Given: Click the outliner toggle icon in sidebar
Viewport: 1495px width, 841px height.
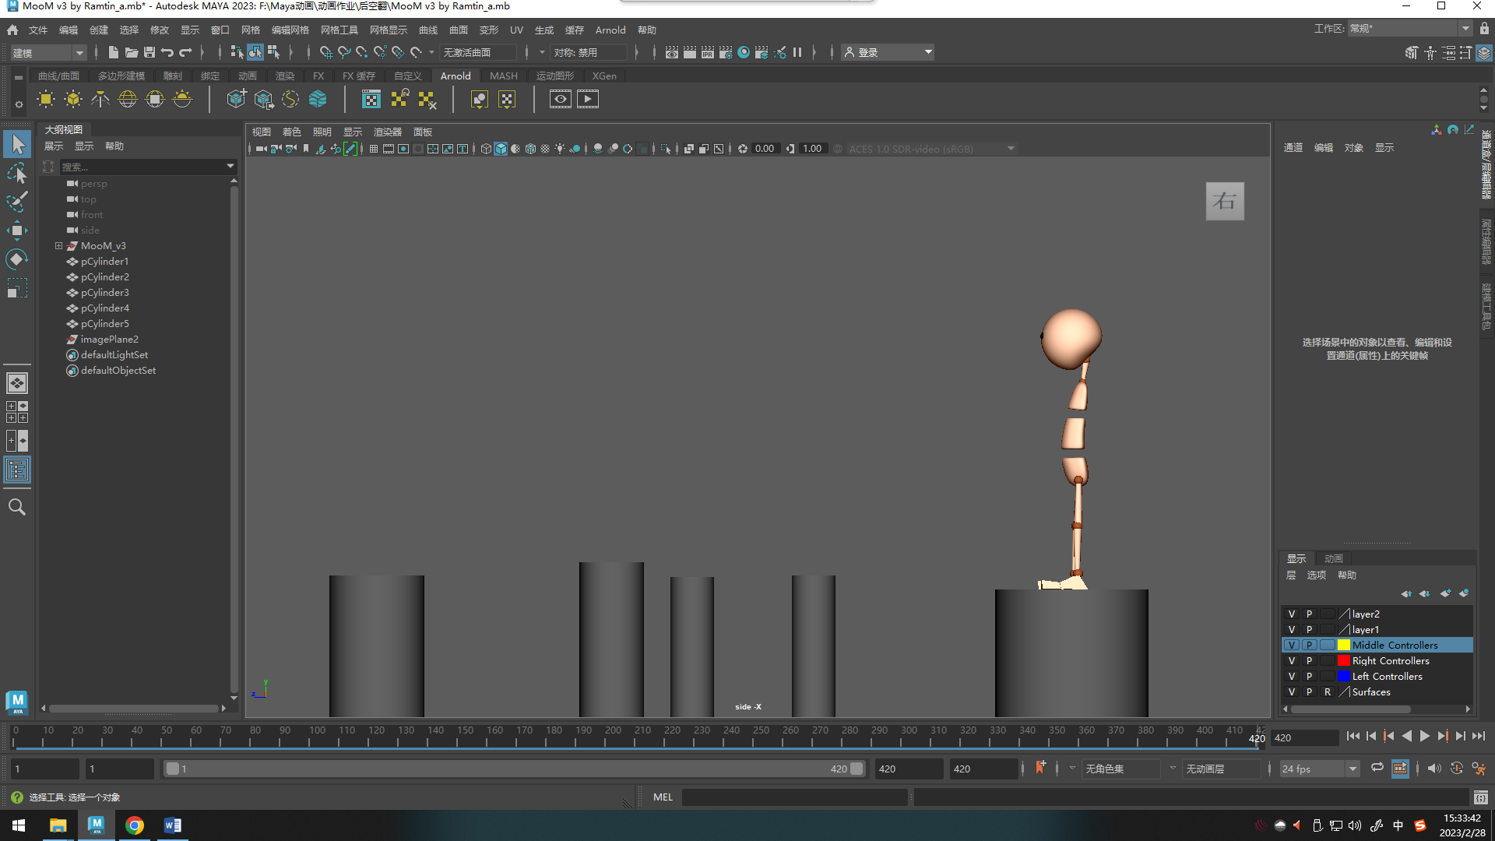Looking at the screenshot, I should tap(17, 470).
